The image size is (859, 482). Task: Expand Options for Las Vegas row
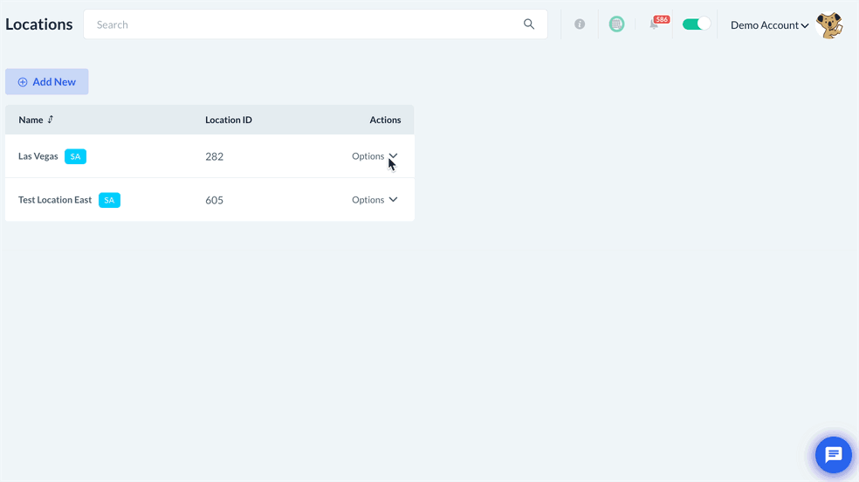[x=375, y=156]
